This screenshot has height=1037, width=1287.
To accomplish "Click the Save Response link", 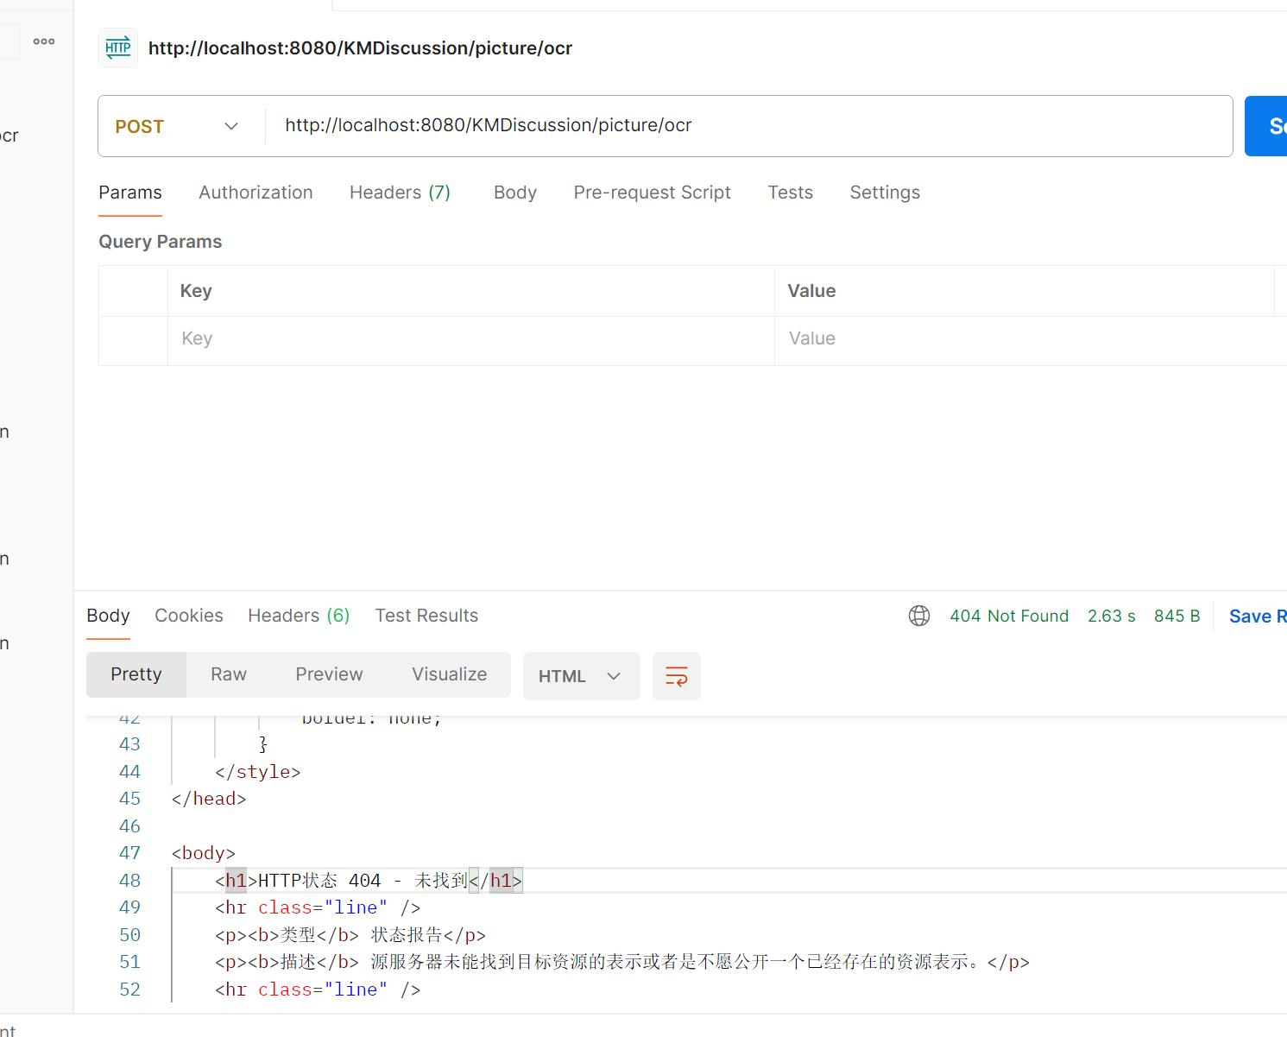I will [x=1258, y=617].
